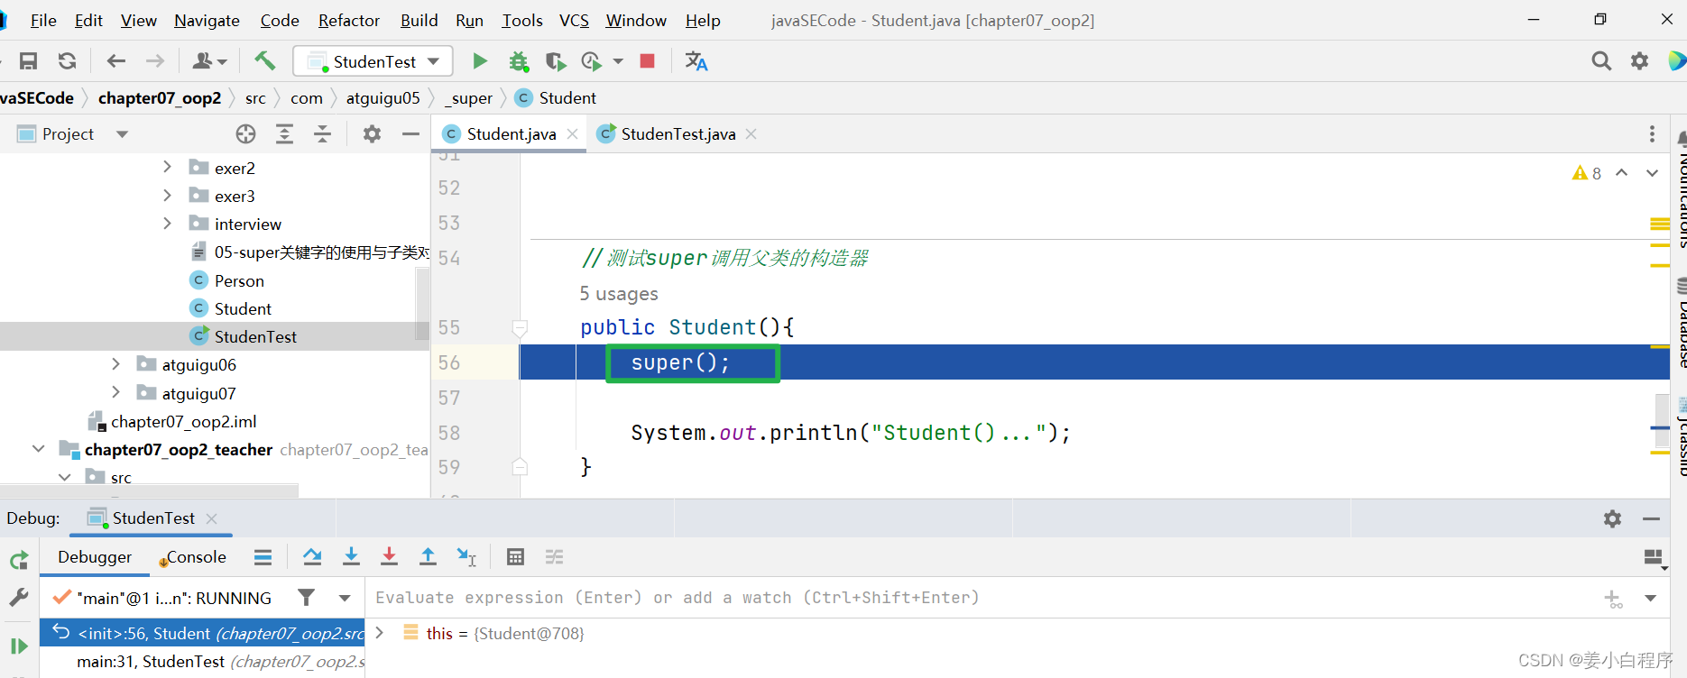Click Run to Cursor debugger icon
The height and width of the screenshot is (678, 1687).
(466, 557)
